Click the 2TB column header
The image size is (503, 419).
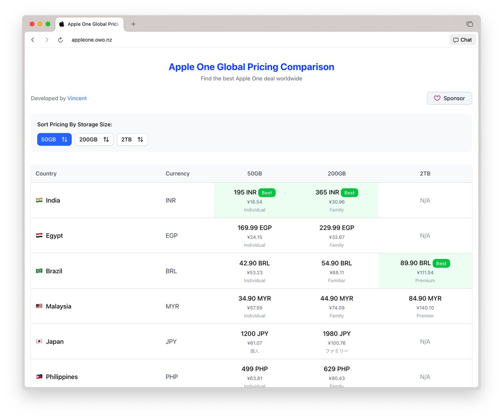[x=425, y=173]
